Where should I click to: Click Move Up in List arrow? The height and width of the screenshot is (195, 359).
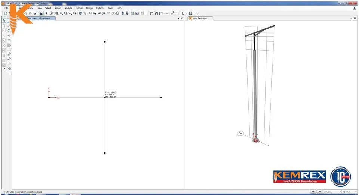(x=123, y=13)
